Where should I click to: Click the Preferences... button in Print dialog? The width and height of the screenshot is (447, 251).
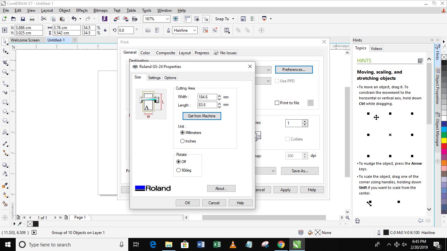[x=294, y=70]
